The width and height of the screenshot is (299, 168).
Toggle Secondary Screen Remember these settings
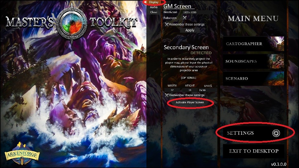[x=167, y=95]
